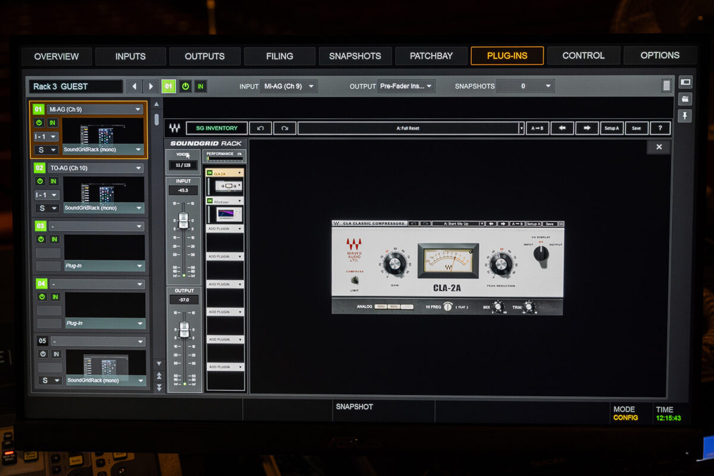Toggle IN for rack slot 01
Image resolution: width=714 pixels, height=476 pixels.
click(x=53, y=123)
